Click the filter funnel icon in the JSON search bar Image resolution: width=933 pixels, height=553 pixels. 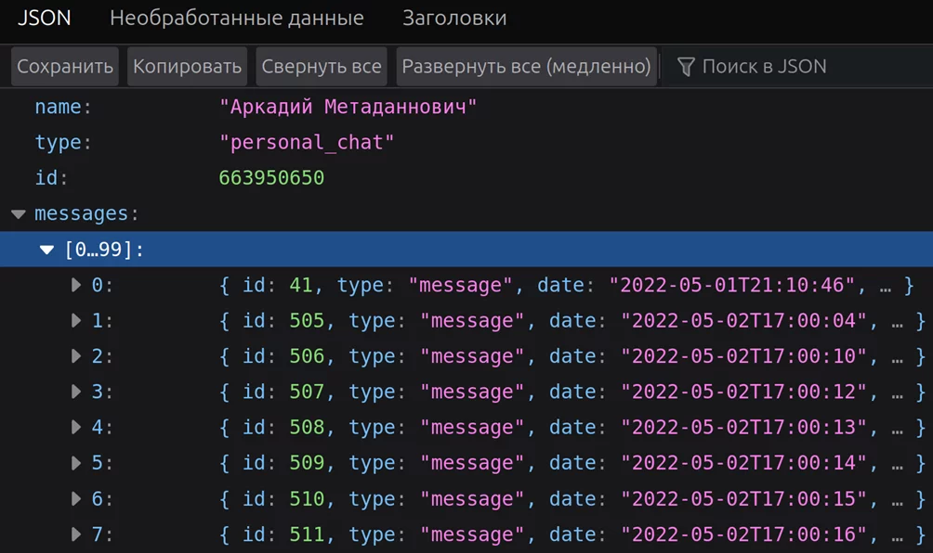[685, 66]
